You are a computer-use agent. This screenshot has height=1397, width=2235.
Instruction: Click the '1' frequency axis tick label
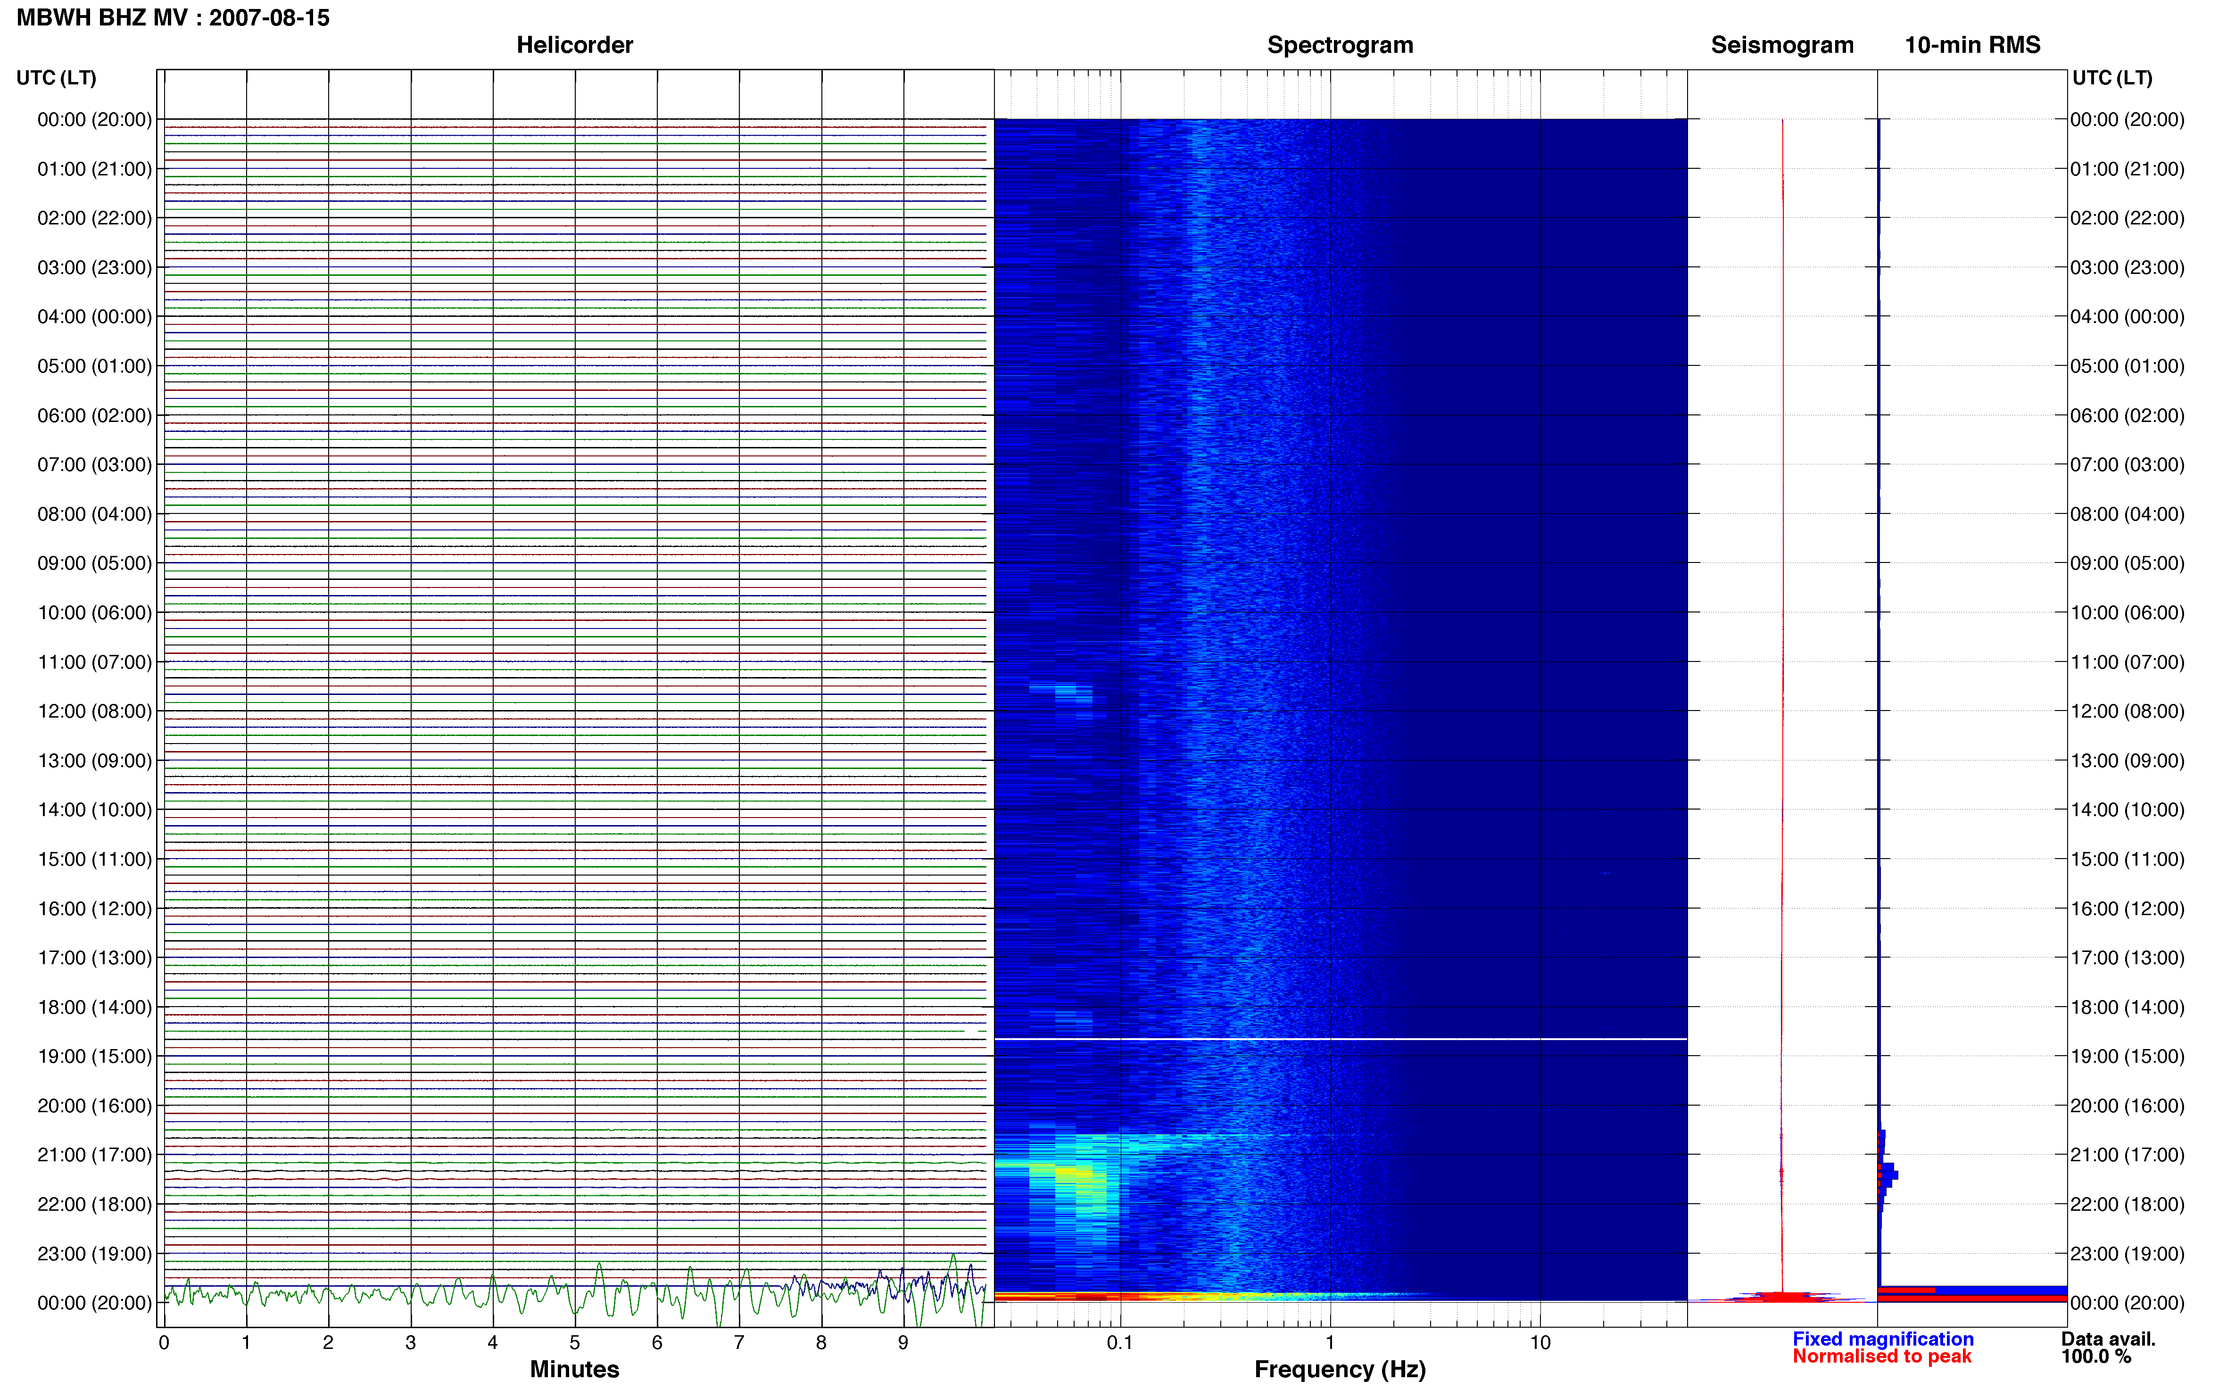coord(1330,1342)
